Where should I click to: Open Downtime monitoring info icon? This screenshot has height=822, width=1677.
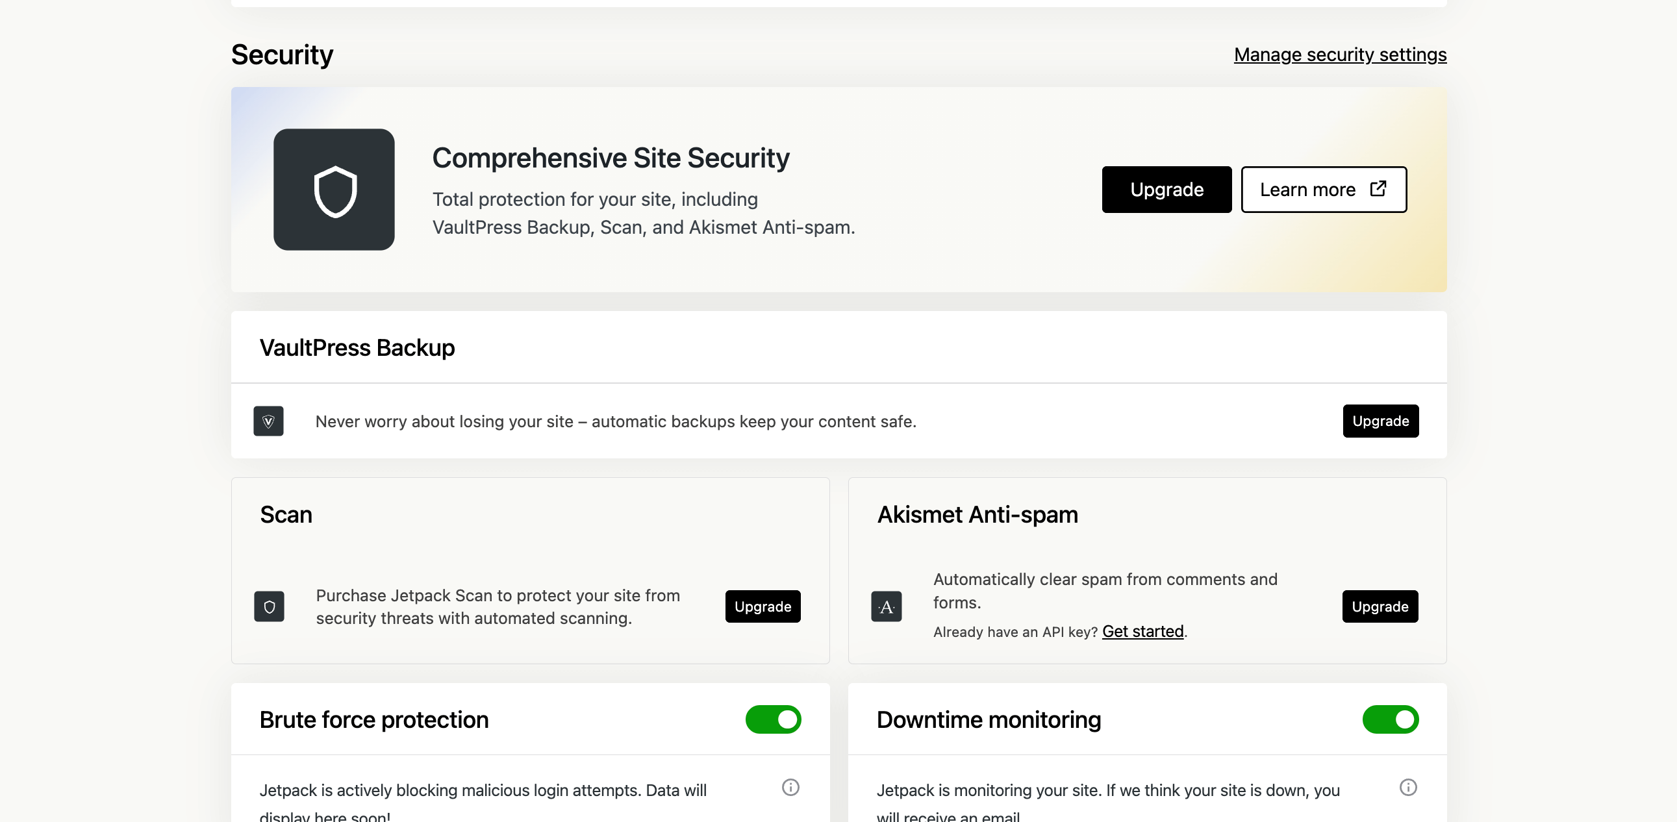1407,788
